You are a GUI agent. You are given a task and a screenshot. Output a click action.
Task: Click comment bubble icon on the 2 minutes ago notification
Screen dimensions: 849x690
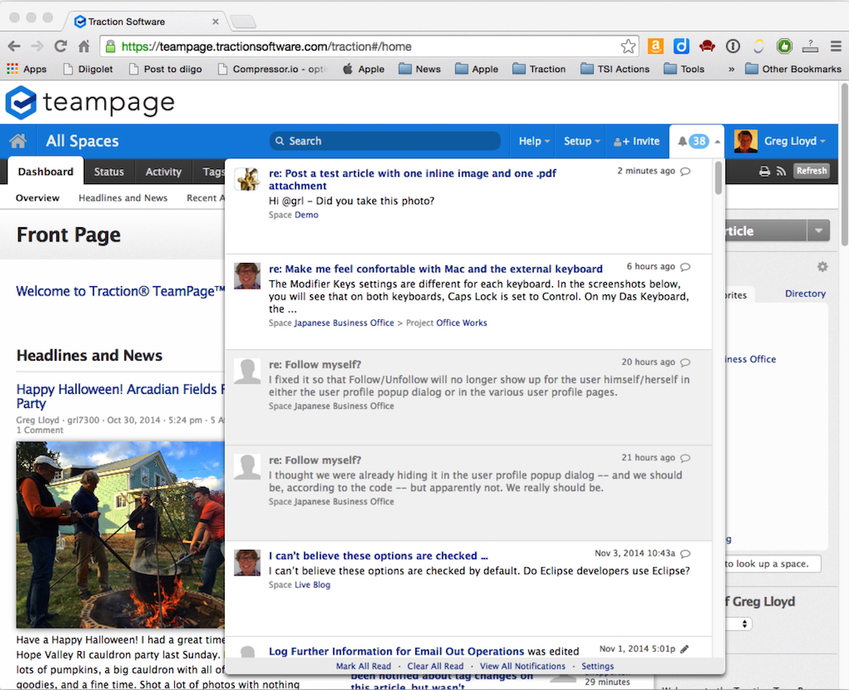pos(685,172)
